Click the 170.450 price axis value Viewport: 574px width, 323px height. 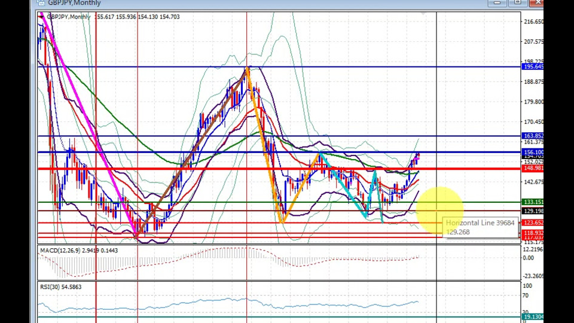click(534, 121)
